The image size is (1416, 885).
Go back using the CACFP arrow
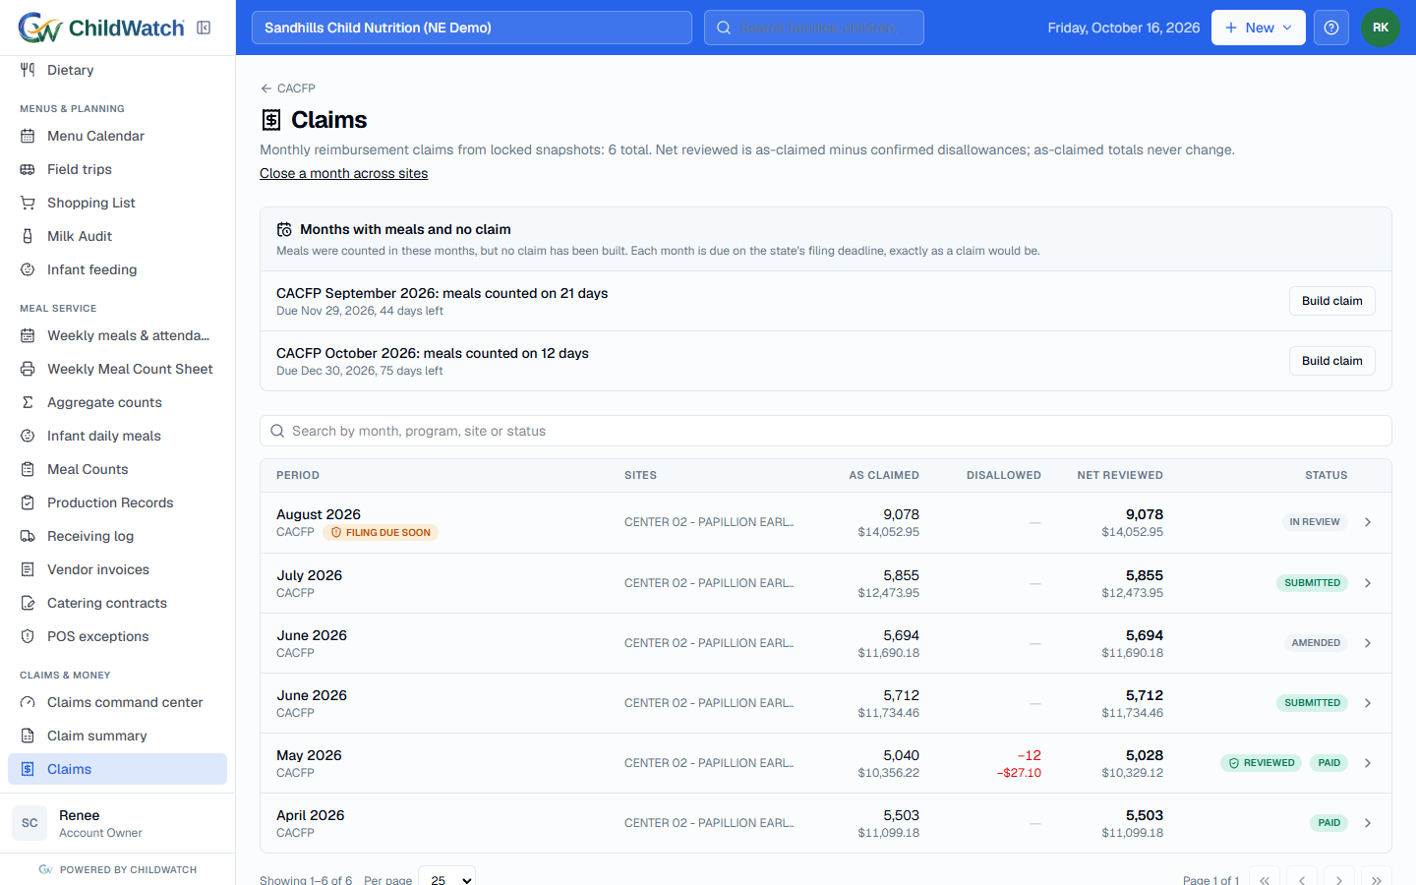click(287, 88)
